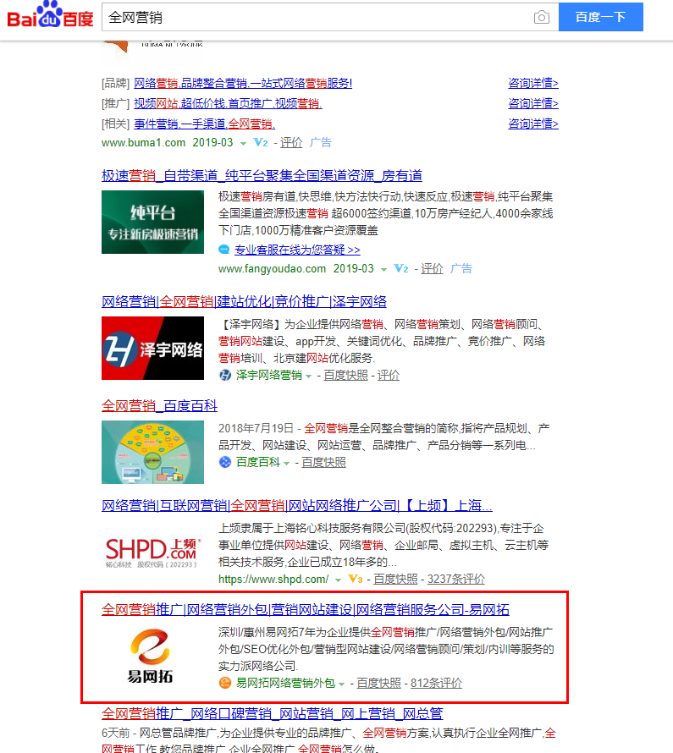Click 评价 next to www.buma1.com

coord(291,143)
